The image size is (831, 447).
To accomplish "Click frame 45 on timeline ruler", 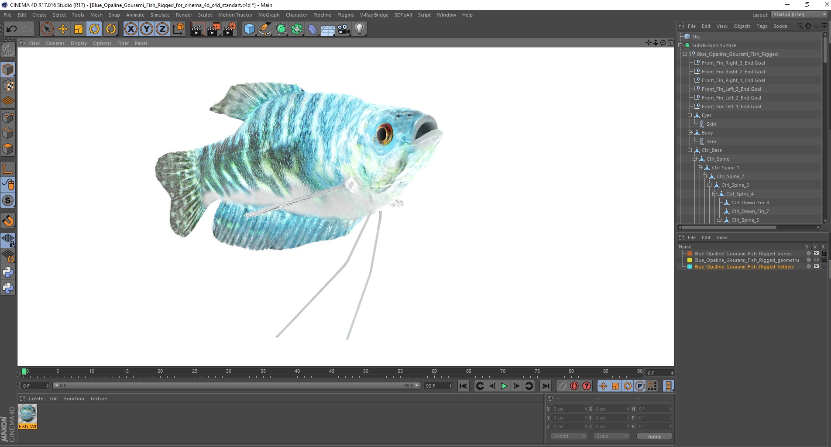I will pos(332,372).
